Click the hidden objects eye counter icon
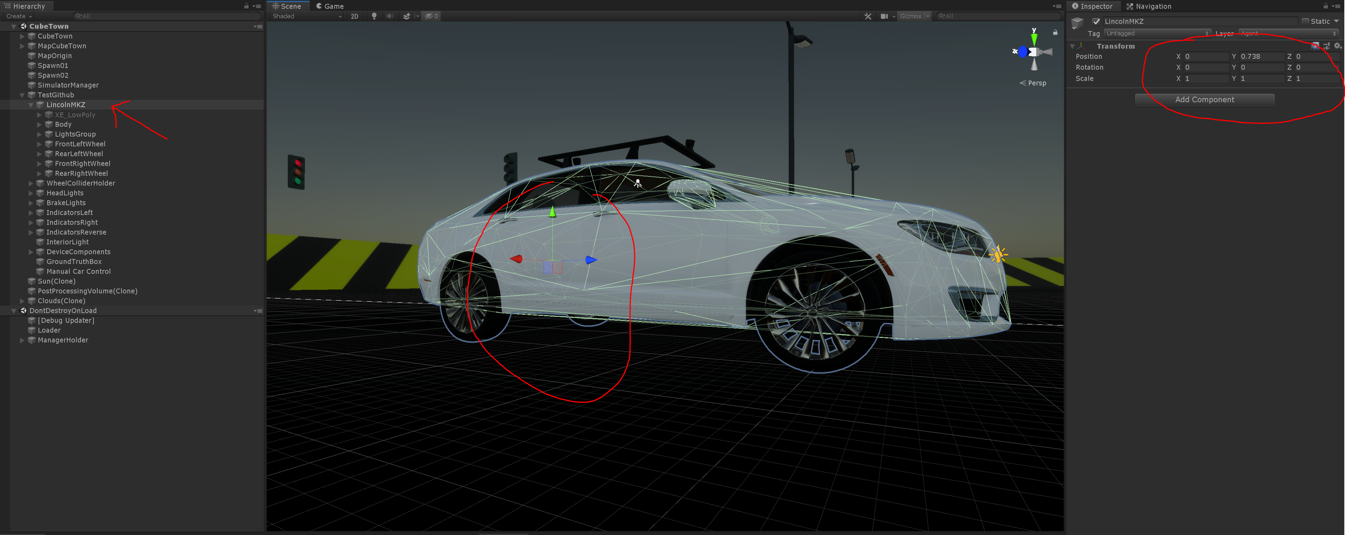This screenshot has height=535, width=1345. pos(431,16)
